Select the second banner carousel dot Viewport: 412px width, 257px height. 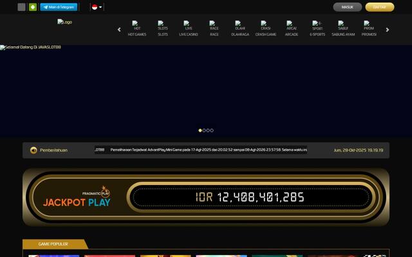pyautogui.click(x=204, y=130)
